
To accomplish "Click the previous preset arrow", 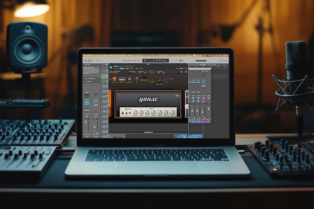I will 115,69.
